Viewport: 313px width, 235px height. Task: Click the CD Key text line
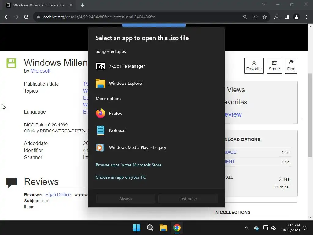tap(57, 131)
